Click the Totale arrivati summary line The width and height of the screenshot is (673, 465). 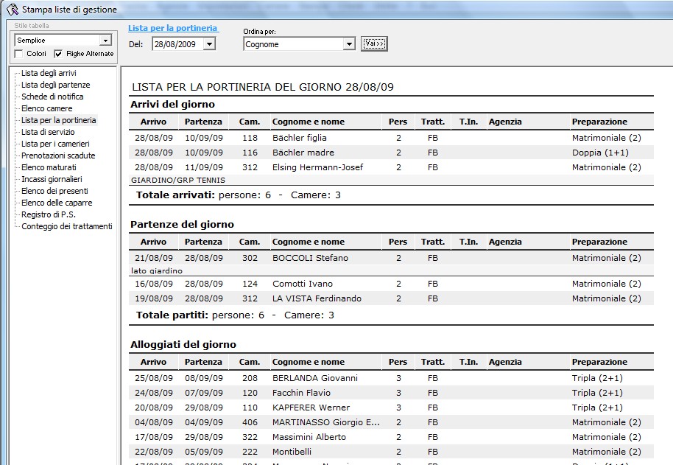pos(239,195)
